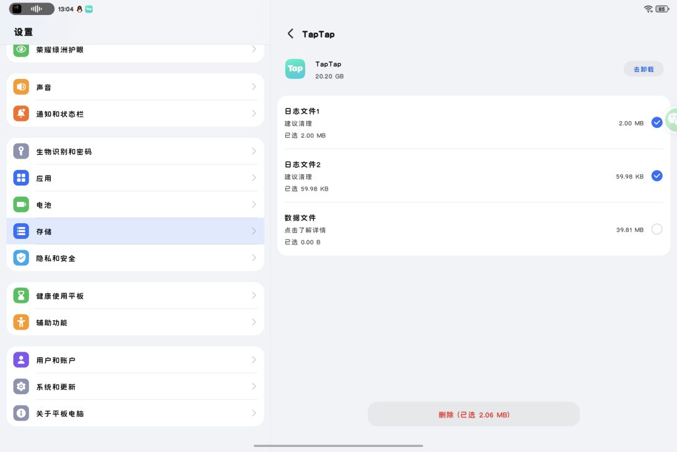
Task: Tap the about tablet info icon
Action: point(21,414)
